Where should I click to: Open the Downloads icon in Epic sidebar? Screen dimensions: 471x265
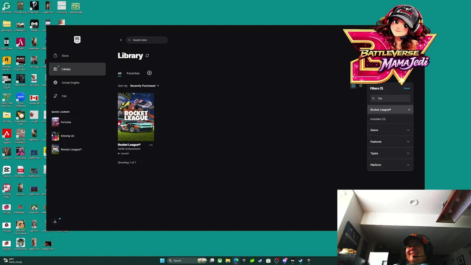(55, 221)
